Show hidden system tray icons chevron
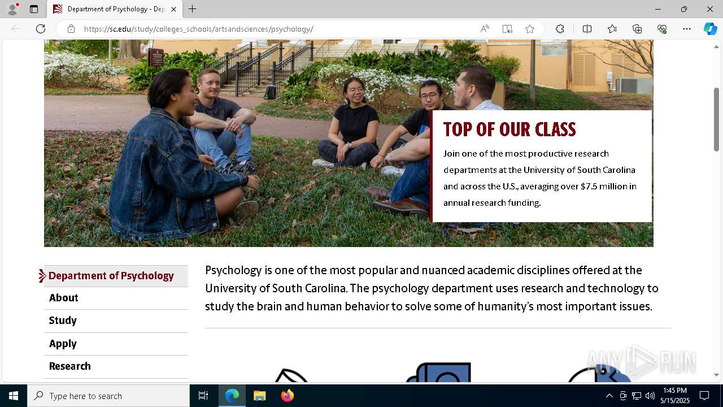The image size is (723, 407). coord(609,396)
